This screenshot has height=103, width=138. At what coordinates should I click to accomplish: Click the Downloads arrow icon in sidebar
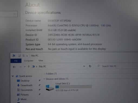coord(18,85)
